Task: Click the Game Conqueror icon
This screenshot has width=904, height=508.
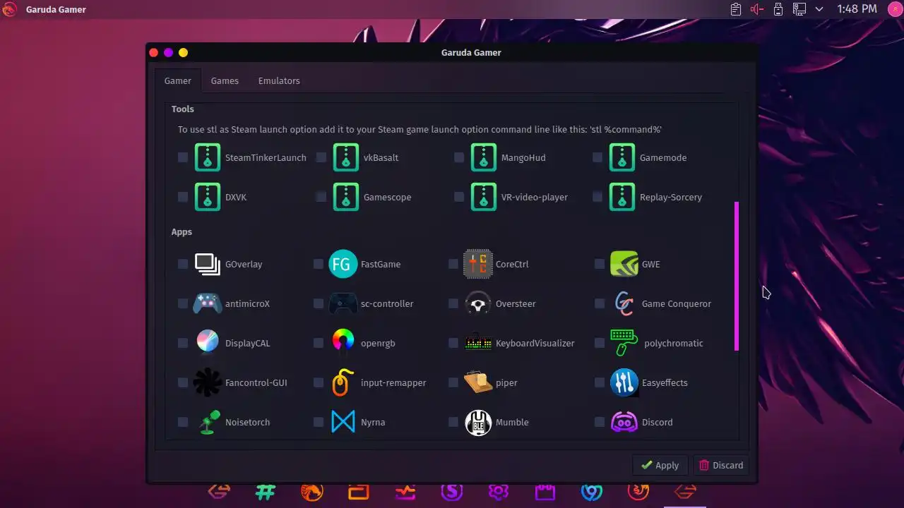Action: pos(624,303)
